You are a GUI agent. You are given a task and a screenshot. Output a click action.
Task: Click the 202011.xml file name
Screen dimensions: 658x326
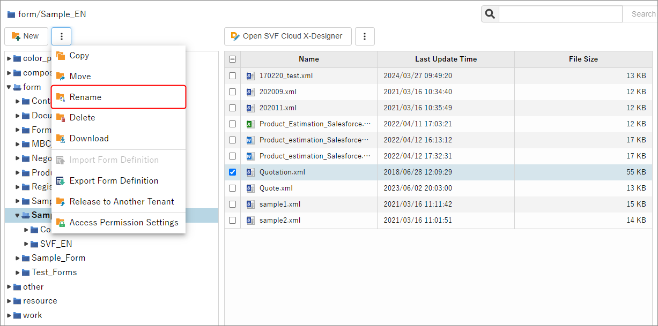point(278,108)
